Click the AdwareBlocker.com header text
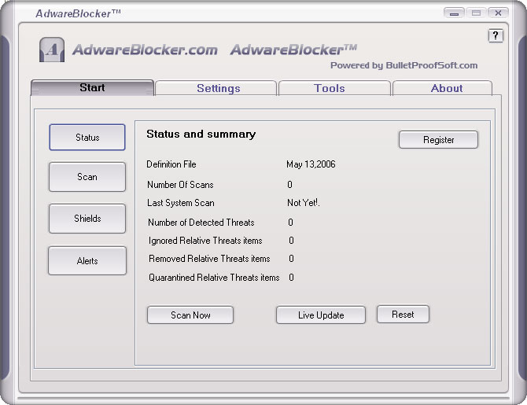The image size is (527, 405). tap(145, 50)
